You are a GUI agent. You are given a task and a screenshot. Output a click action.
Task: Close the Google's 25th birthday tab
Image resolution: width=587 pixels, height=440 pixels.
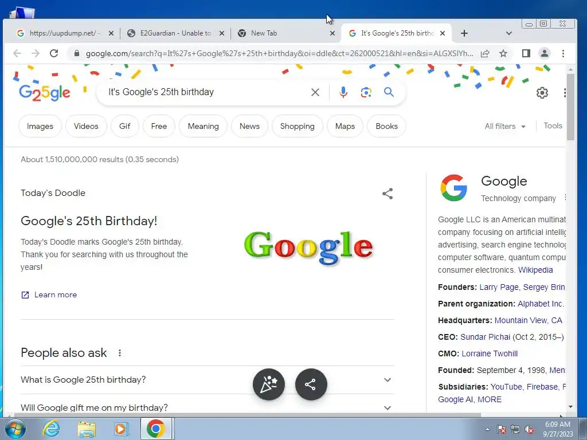coord(443,33)
